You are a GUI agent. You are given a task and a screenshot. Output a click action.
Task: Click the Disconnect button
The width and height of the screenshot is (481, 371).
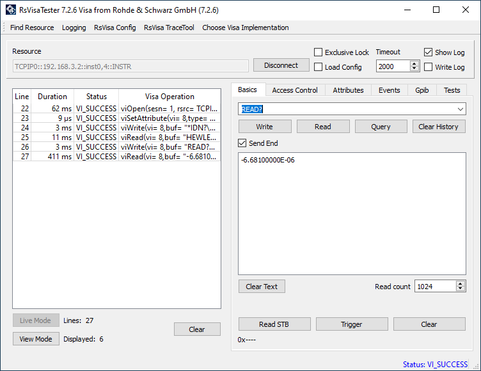(281, 65)
